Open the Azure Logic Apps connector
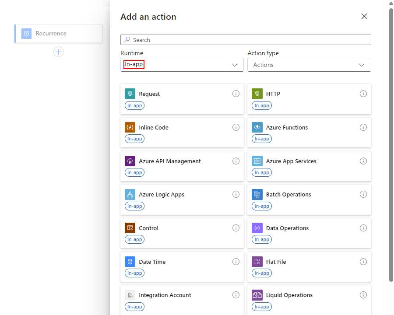This screenshot has width=394, height=315. (x=182, y=199)
